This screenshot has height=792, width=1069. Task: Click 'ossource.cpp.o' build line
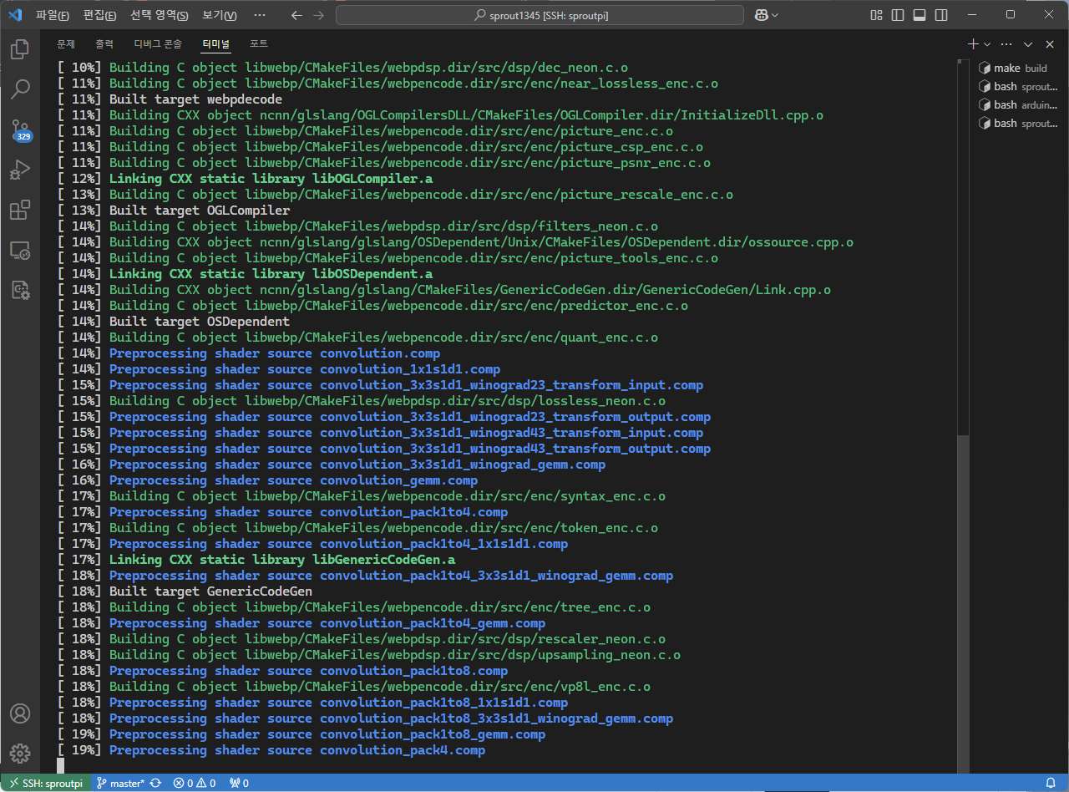tap(455, 242)
